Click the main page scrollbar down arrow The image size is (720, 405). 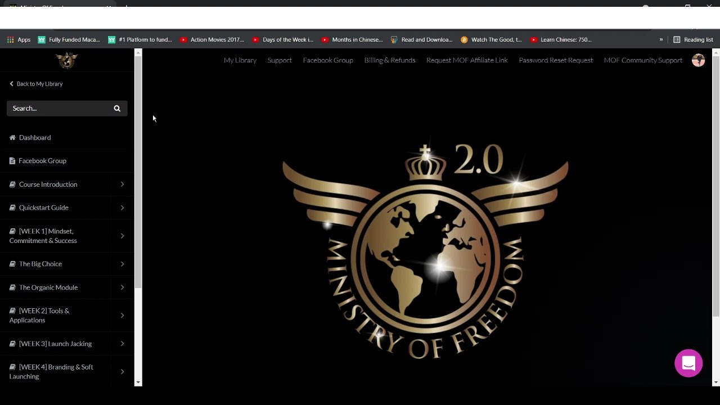tap(715, 382)
